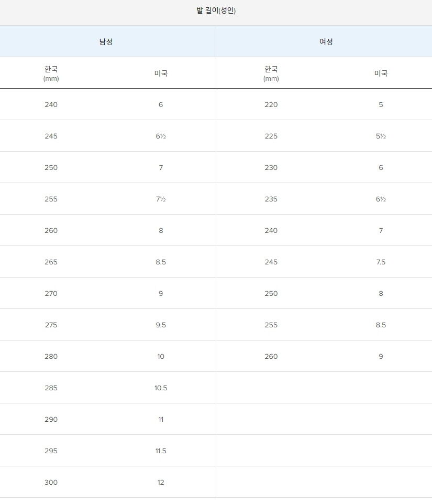Select the men's 240 mm cell
Image resolution: width=432 pixels, height=501 pixels.
point(51,104)
